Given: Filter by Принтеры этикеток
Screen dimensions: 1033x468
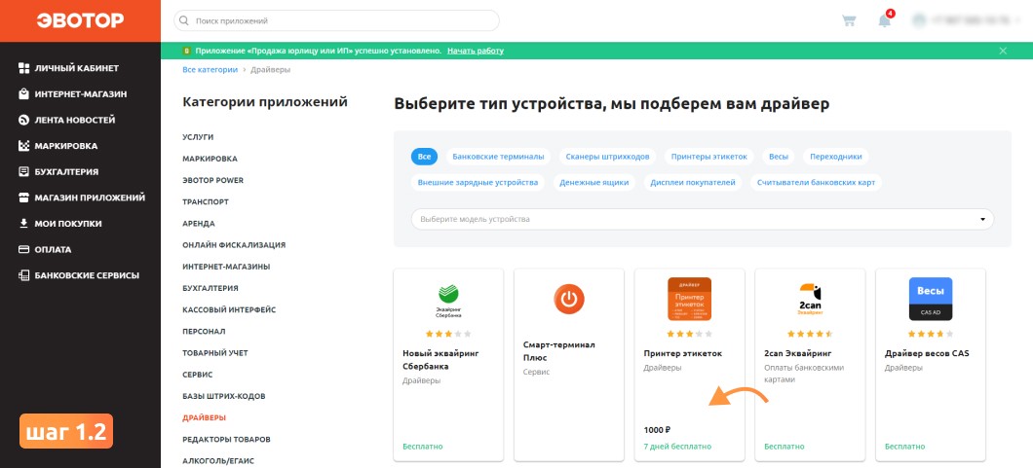Looking at the screenshot, I should [708, 157].
